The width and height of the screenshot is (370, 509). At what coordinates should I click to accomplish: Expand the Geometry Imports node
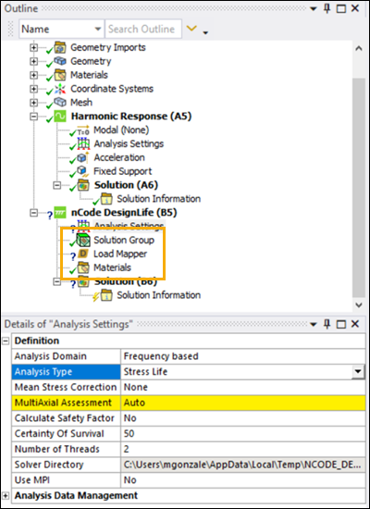(33, 48)
